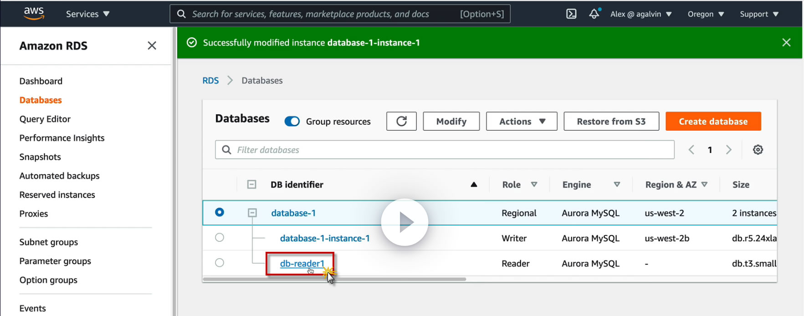
Task: Open Automated backups in the sidebar
Action: point(59,176)
